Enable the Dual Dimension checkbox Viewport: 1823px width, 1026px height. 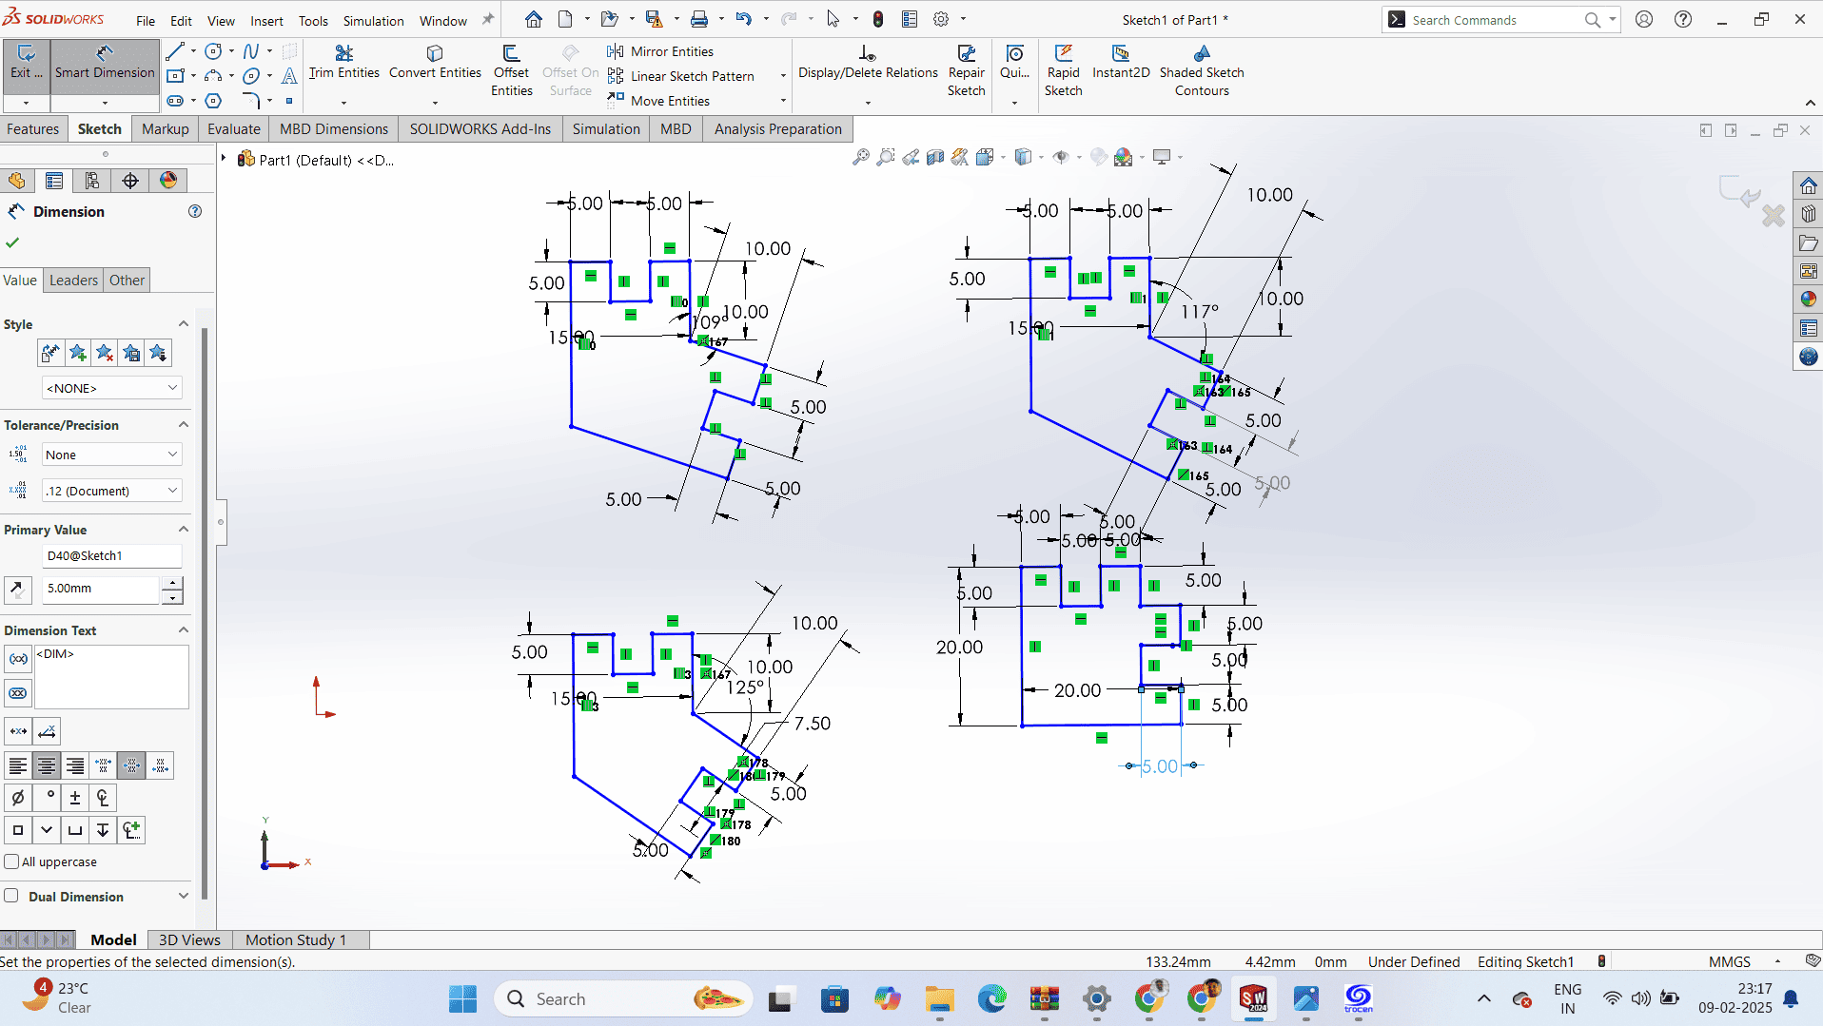coord(11,896)
